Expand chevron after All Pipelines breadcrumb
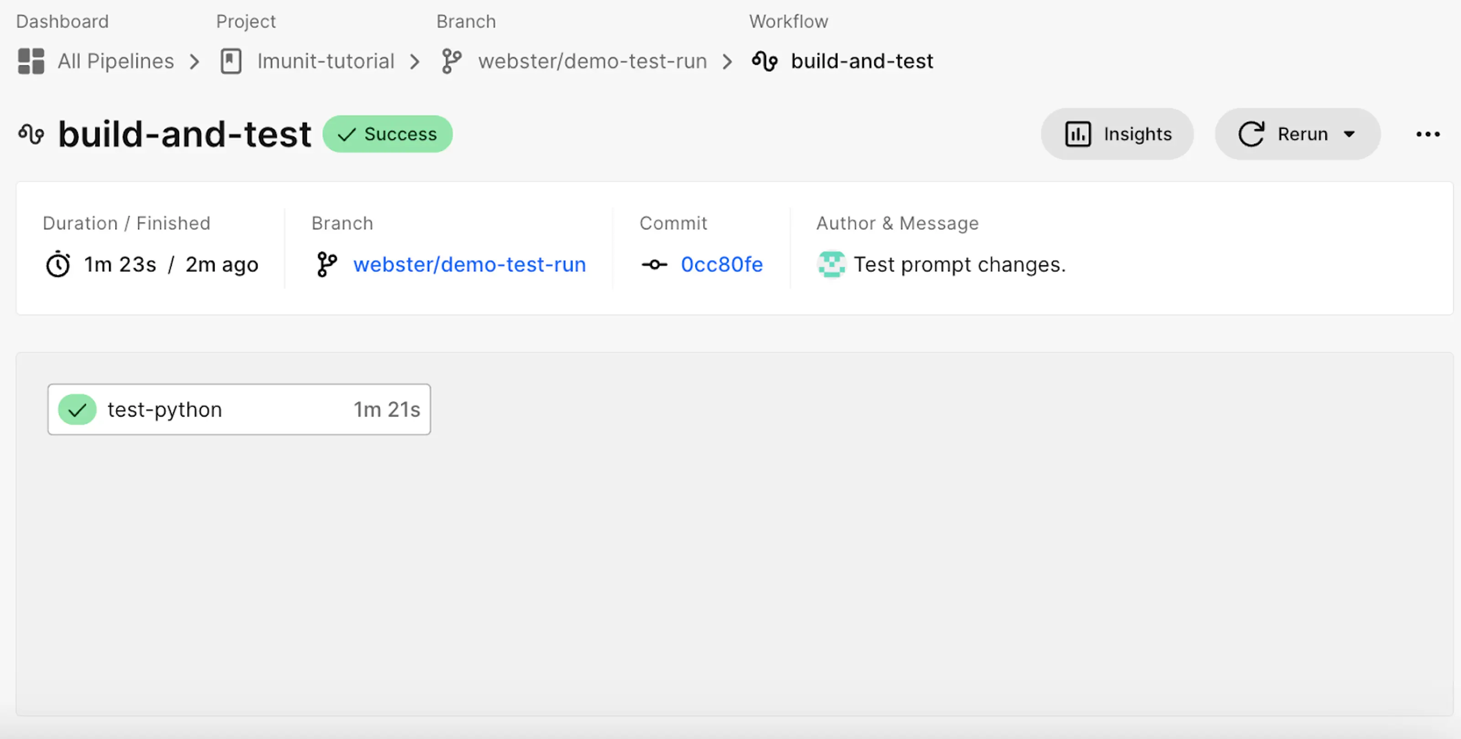 (x=194, y=61)
